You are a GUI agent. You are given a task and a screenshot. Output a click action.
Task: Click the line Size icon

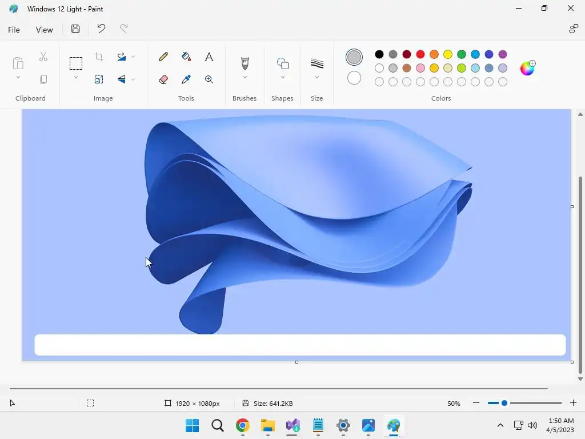(x=316, y=63)
